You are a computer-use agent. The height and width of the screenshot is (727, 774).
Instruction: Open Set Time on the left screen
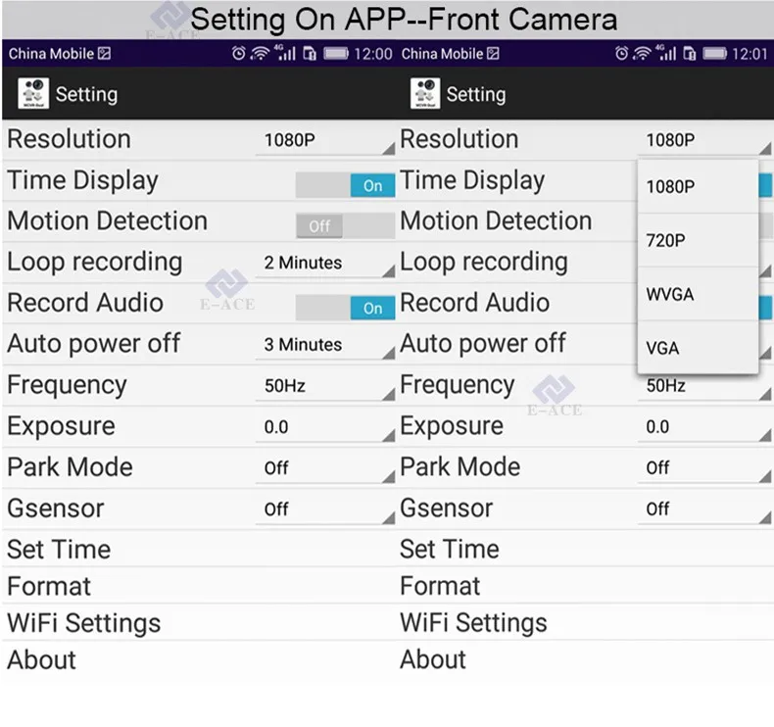click(59, 549)
